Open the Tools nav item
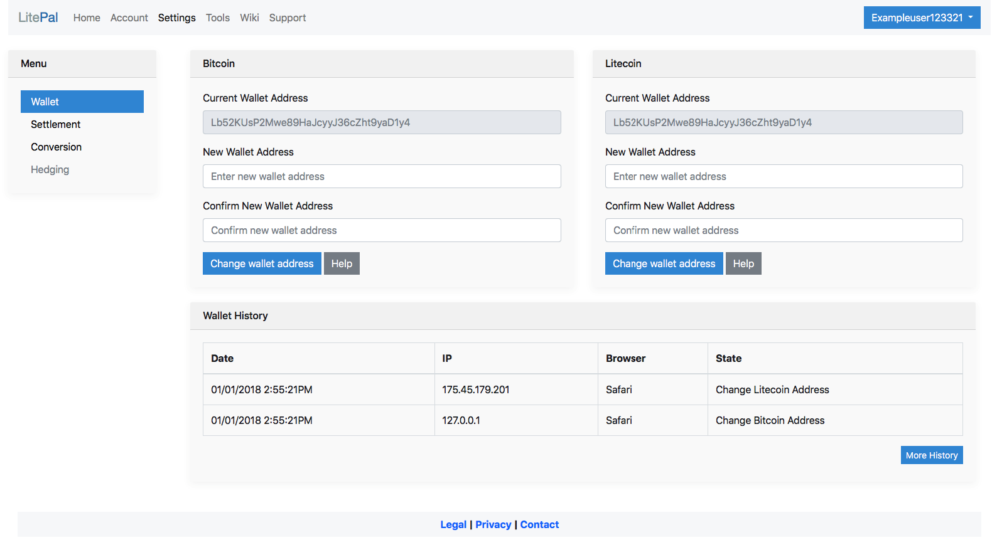This screenshot has width=997, height=540. click(x=217, y=18)
